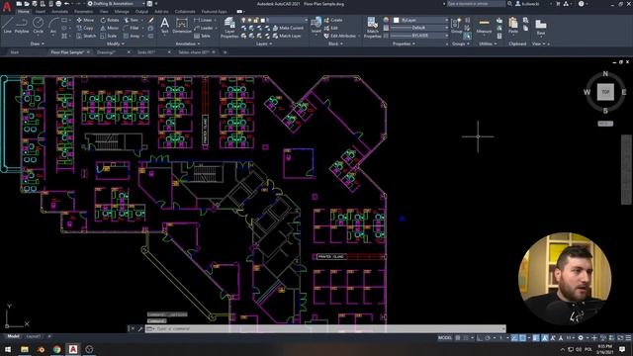Open the Layer Properties manager
This screenshot has width=633, height=356.
(229, 28)
